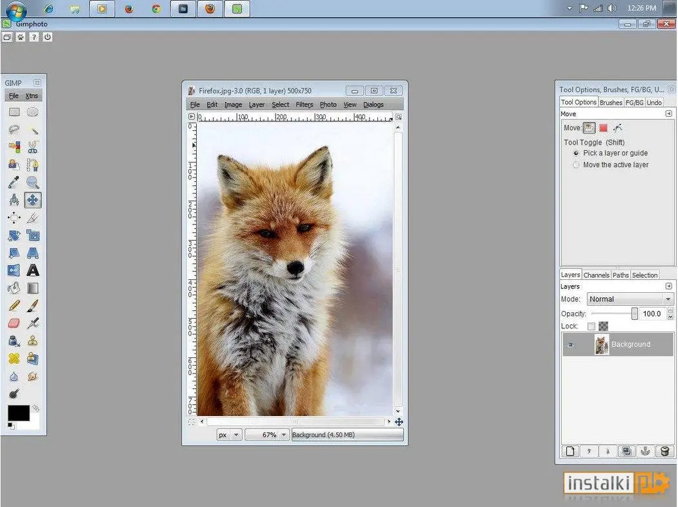
Task: Switch to the Paths tab
Action: (621, 275)
